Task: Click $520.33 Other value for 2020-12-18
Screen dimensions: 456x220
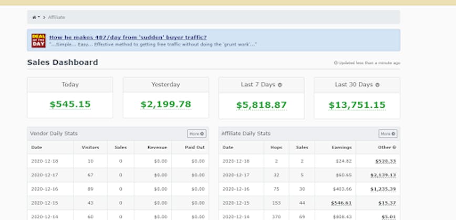Action: point(386,161)
